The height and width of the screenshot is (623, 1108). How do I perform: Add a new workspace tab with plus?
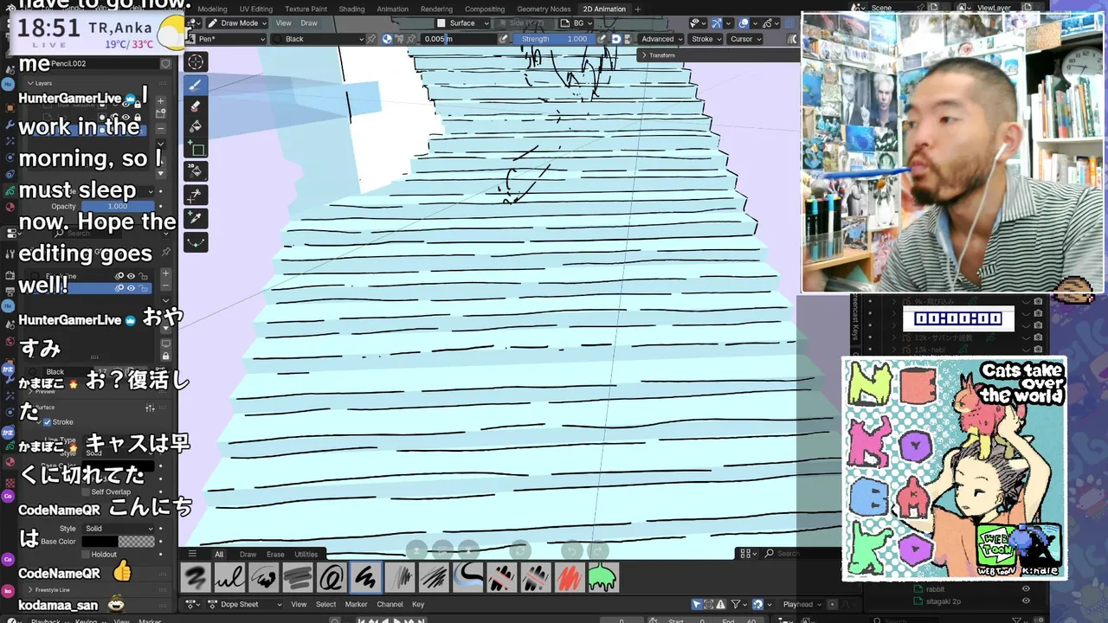pyautogui.click(x=638, y=9)
